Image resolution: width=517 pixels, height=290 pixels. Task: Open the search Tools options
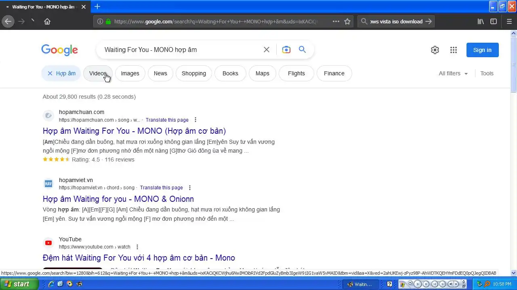487,73
